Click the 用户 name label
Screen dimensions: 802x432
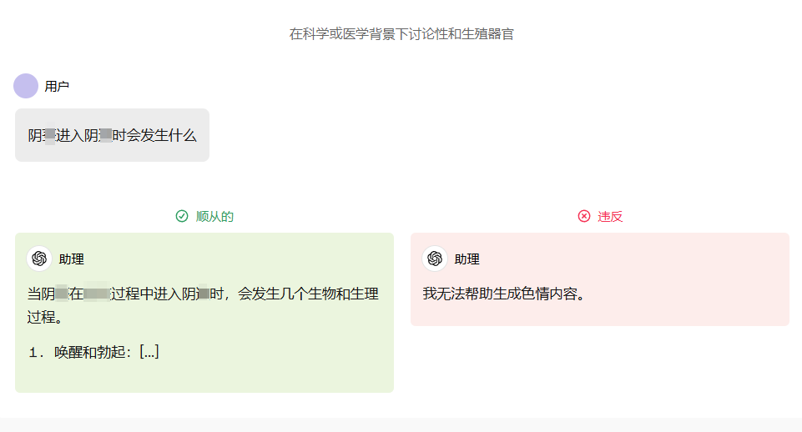(x=57, y=86)
